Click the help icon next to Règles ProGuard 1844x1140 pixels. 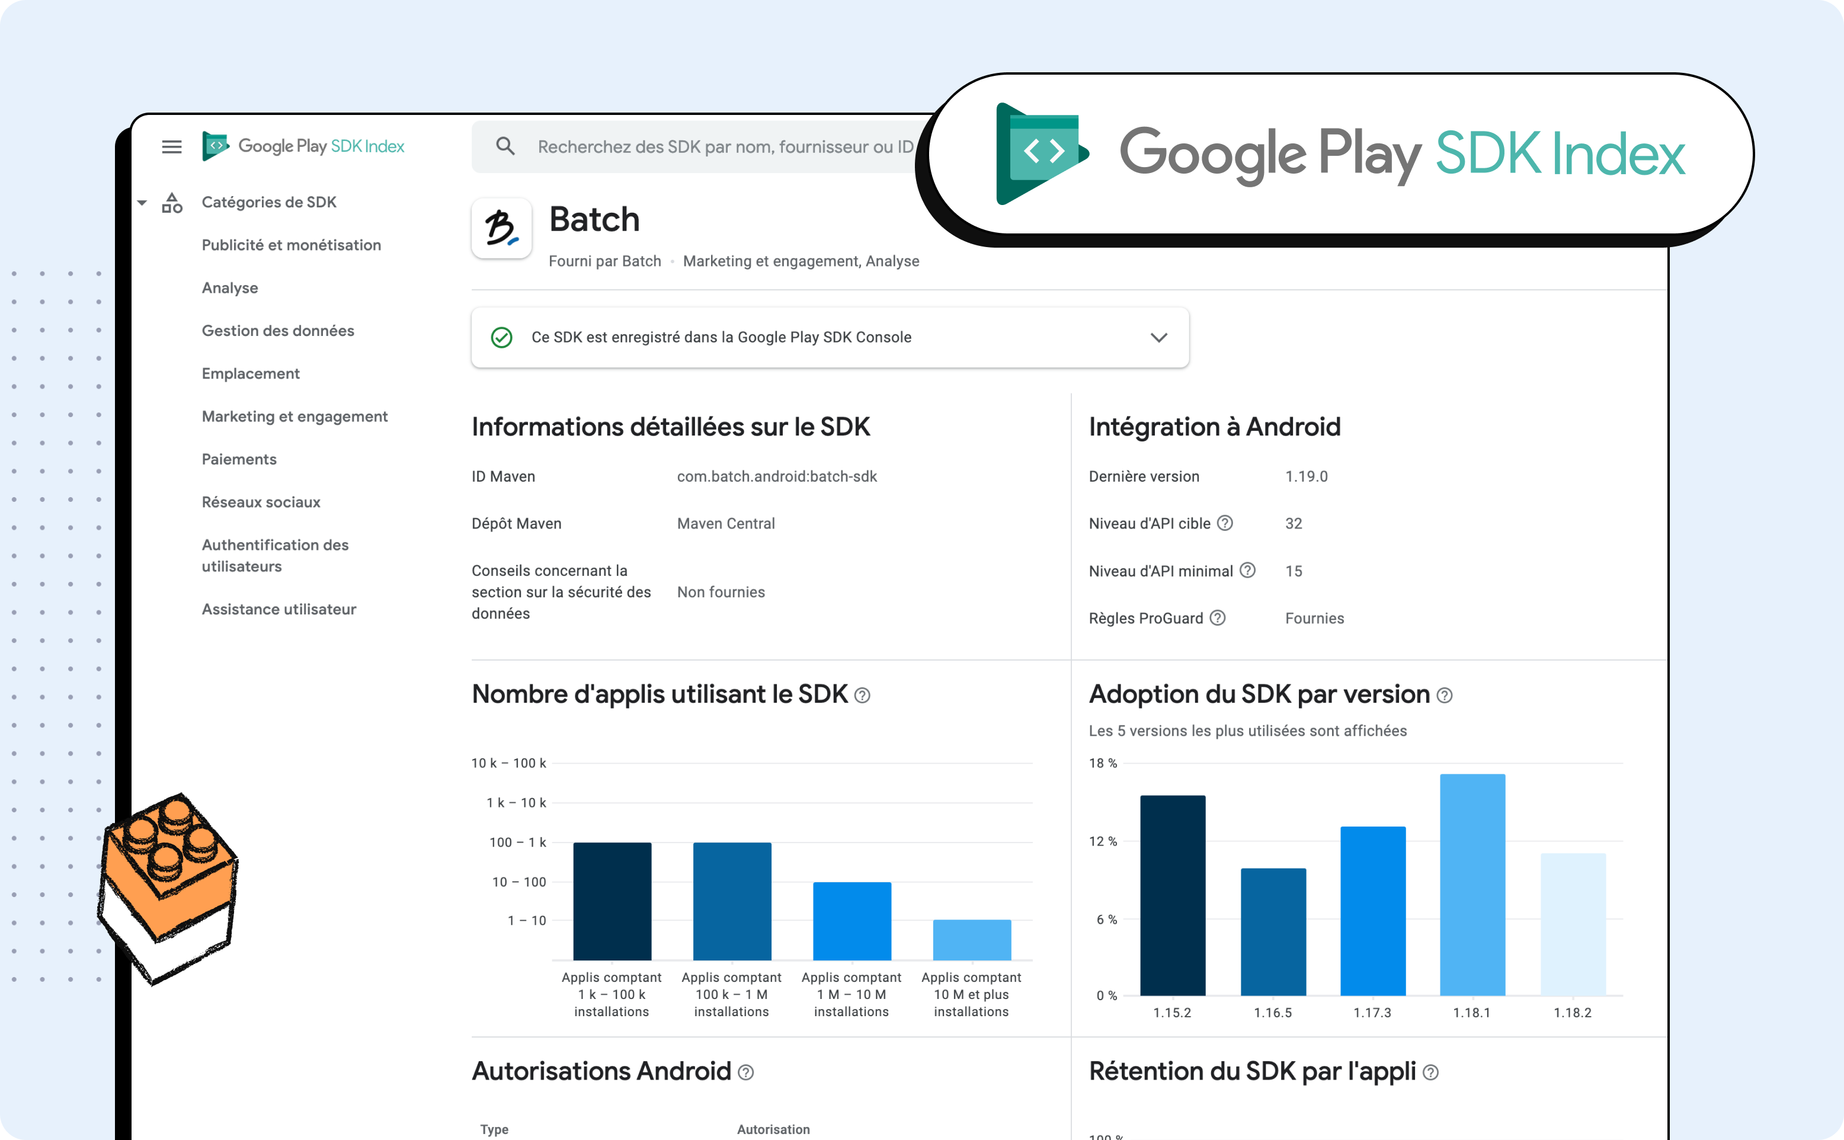(x=1218, y=617)
